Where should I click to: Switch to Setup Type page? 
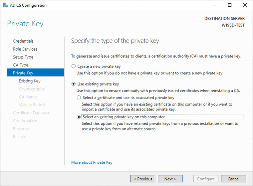pos(23,57)
